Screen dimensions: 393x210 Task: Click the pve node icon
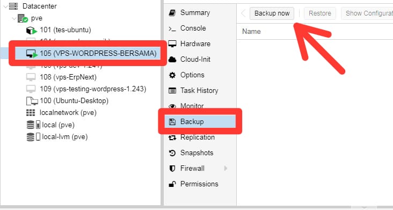pyautogui.click(x=23, y=18)
